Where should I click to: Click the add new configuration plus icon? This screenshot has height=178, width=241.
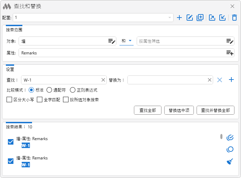click(179, 18)
